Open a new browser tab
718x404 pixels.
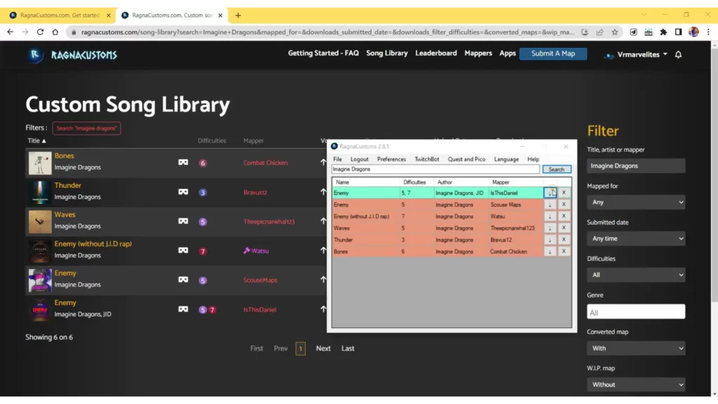238,15
